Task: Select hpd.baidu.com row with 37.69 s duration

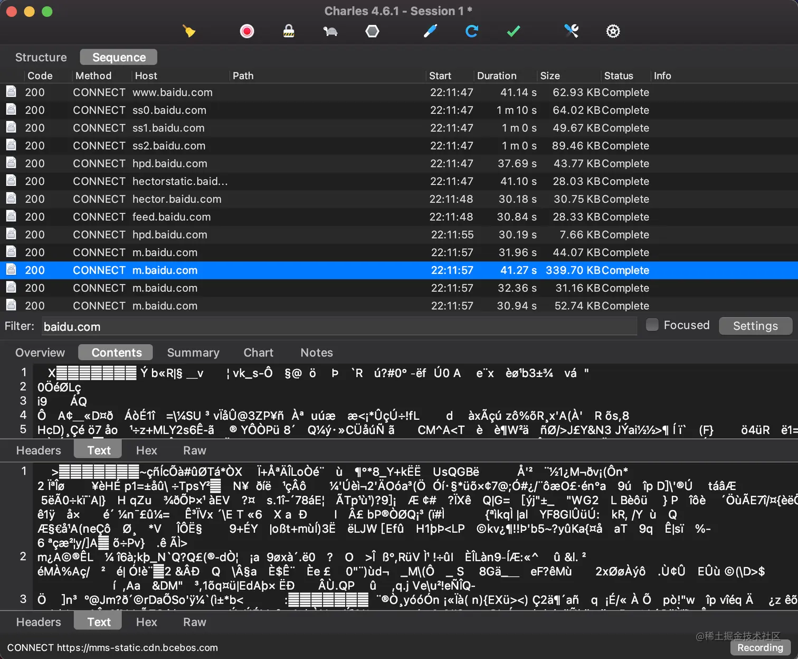Action: click(399, 163)
